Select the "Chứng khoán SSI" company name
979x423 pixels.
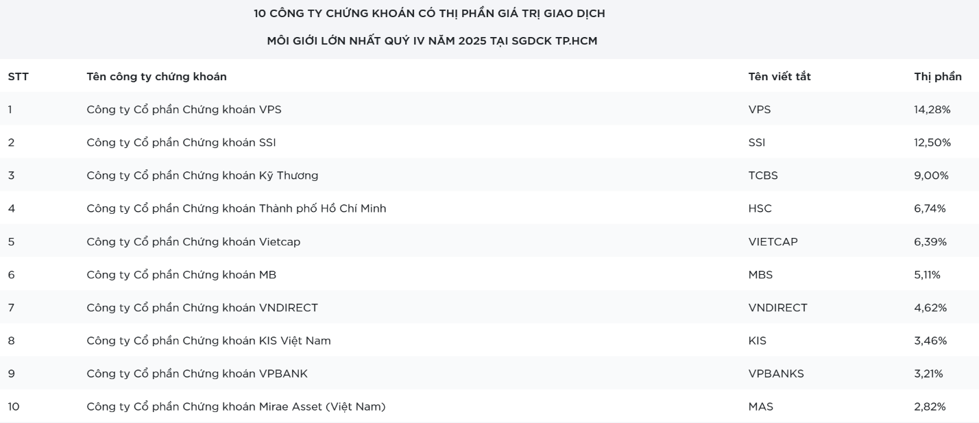pos(181,143)
